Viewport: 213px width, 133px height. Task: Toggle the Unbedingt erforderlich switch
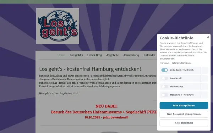click(164, 70)
